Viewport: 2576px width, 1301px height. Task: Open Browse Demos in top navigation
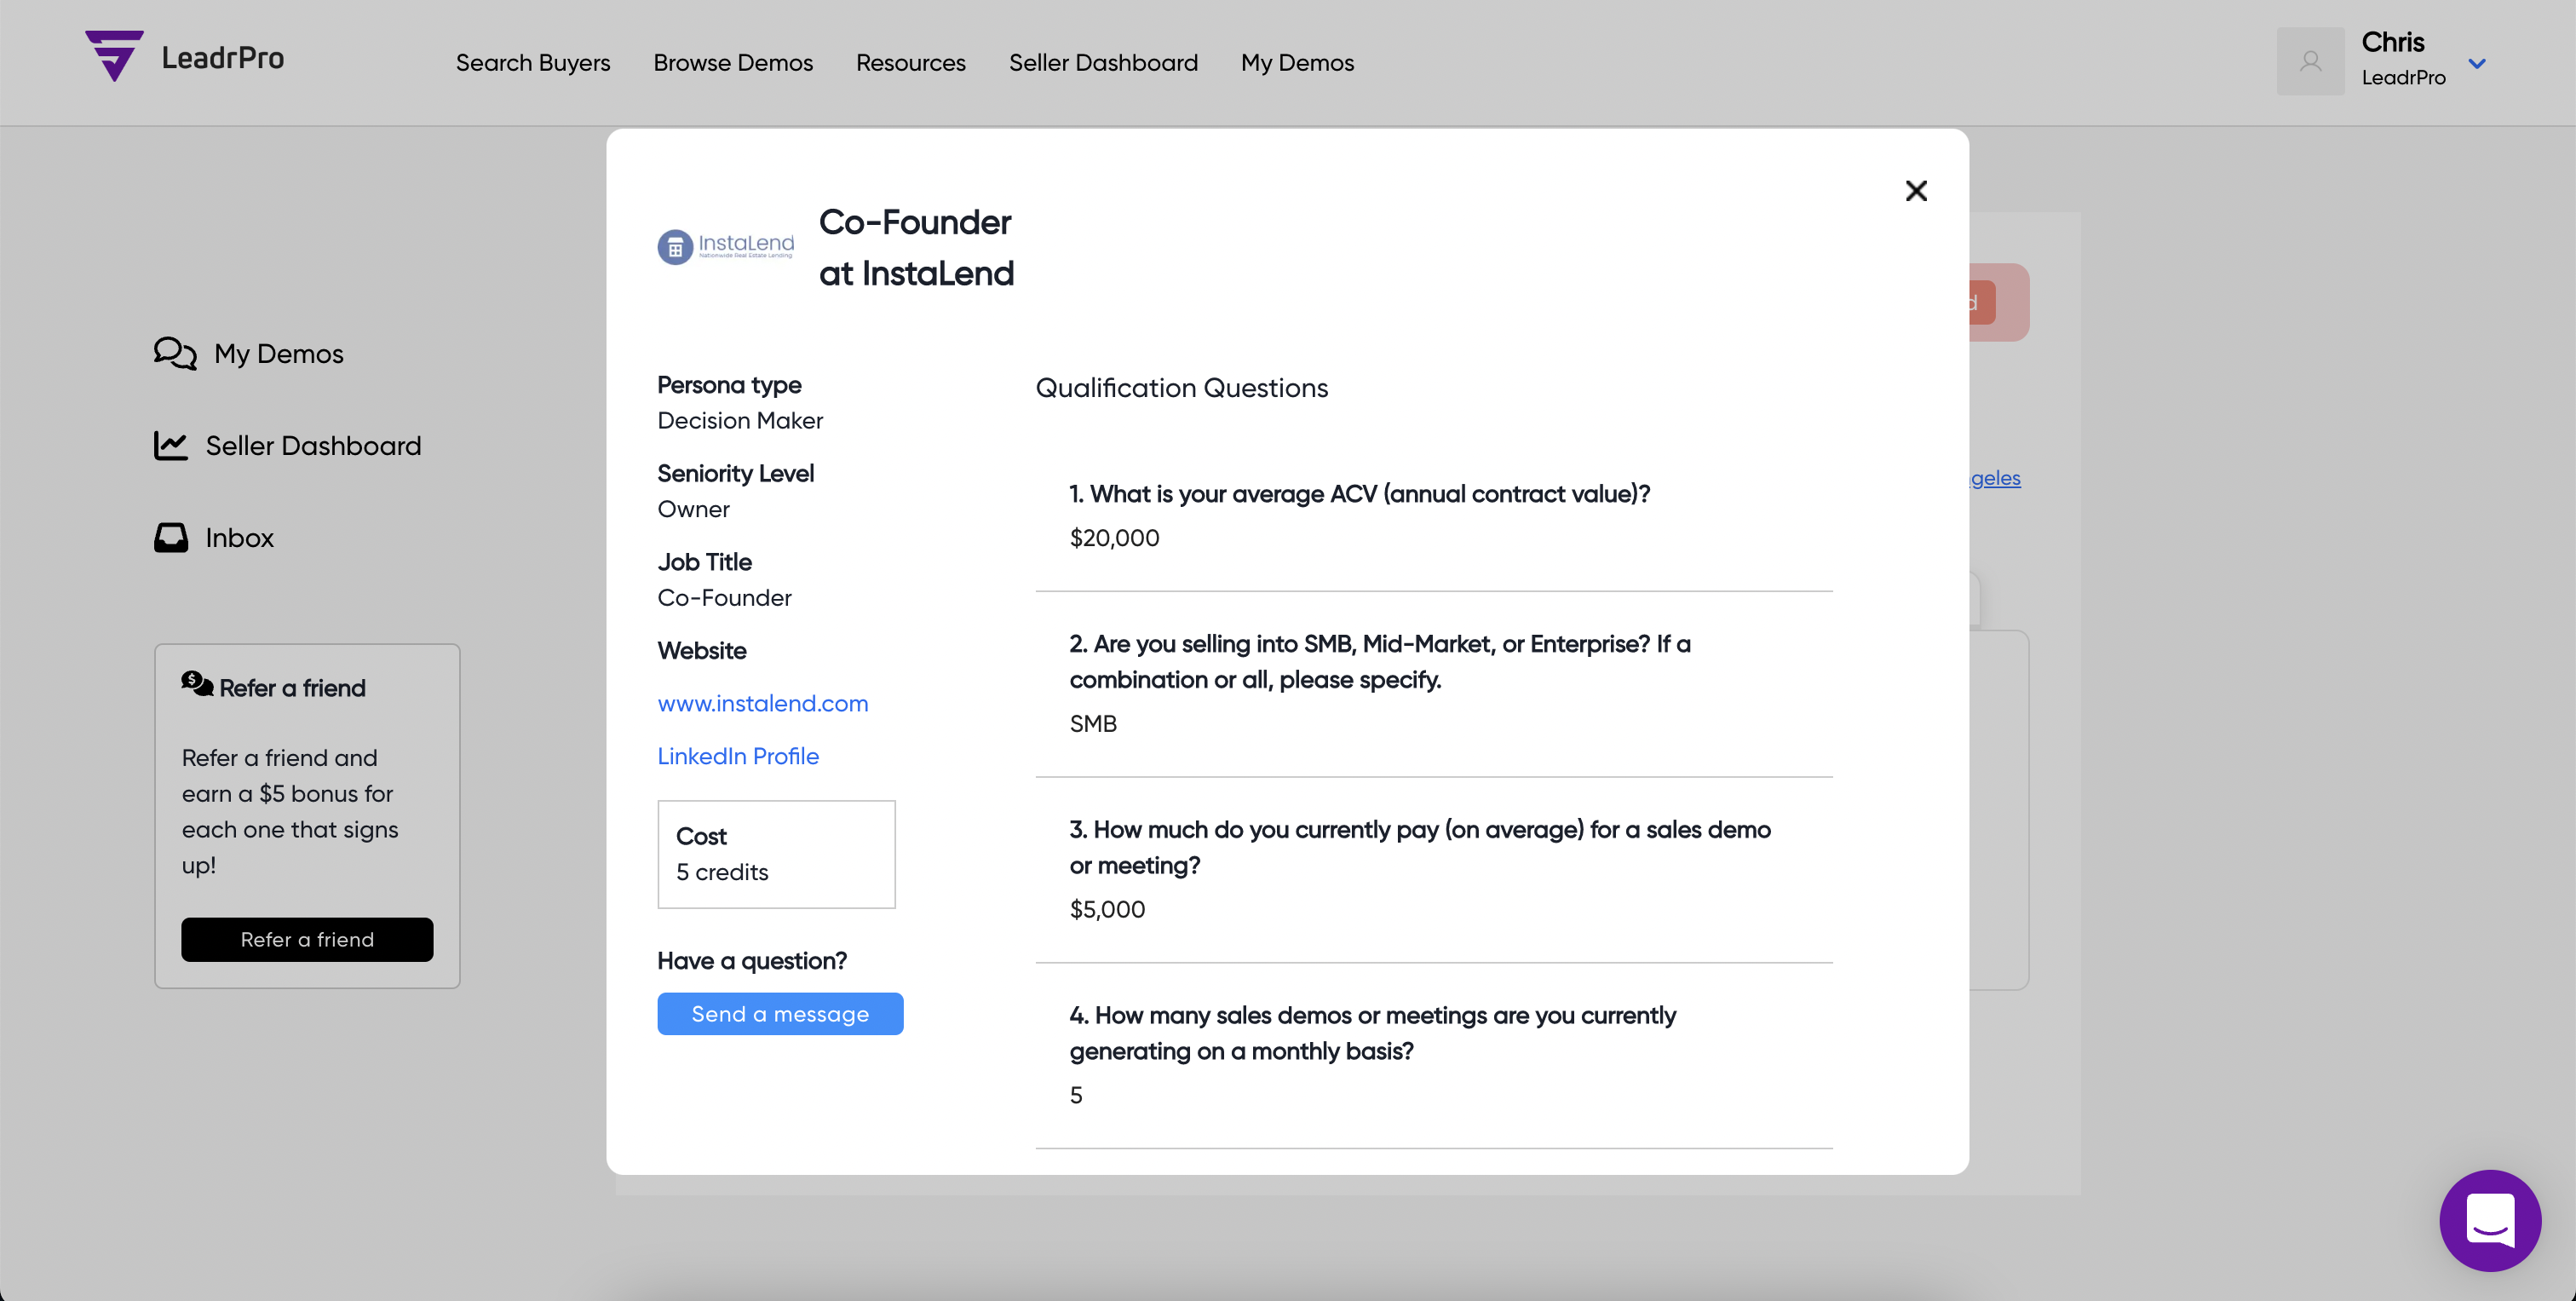[x=733, y=63]
